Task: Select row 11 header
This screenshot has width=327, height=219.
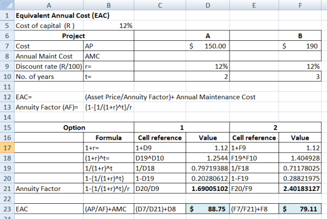Action: tap(7, 87)
